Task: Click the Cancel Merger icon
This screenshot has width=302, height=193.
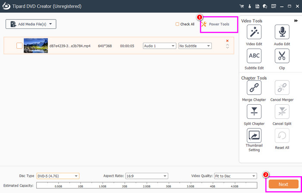Action: 282,87
